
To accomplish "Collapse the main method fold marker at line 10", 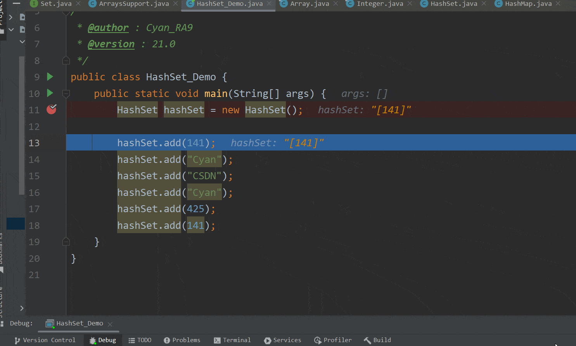I will (x=66, y=93).
